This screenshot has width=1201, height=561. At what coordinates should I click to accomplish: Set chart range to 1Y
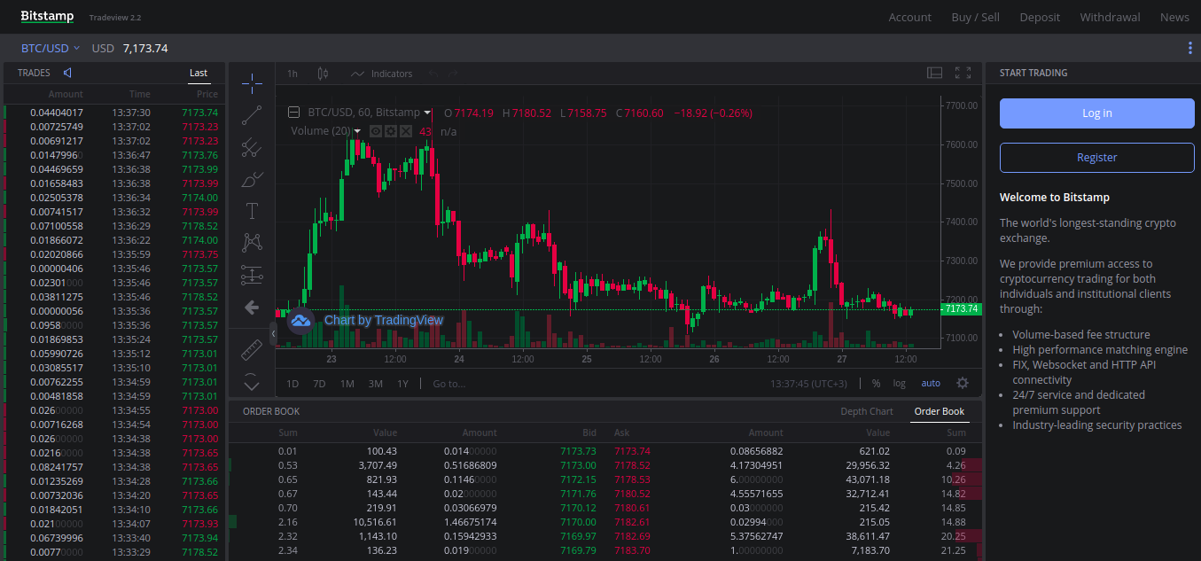[x=402, y=384]
